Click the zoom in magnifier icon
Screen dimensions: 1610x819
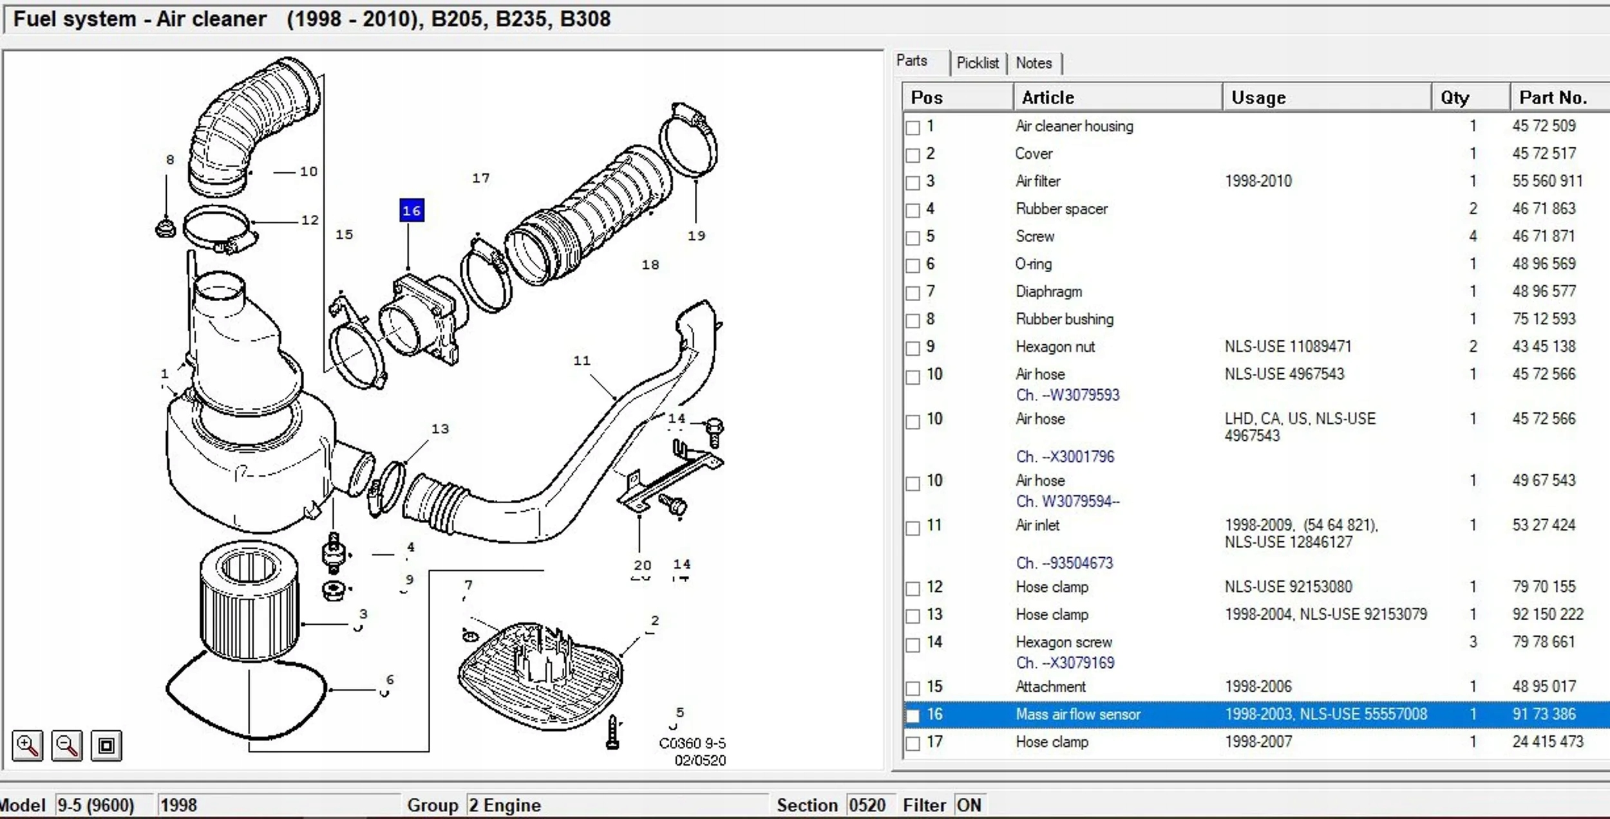click(x=27, y=746)
